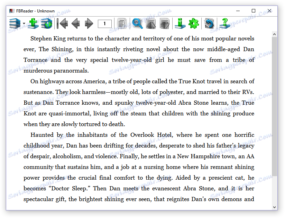Screen dimensions: 285x218
Task: Expand the library dropdown arrow
Action: click(24, 23)
